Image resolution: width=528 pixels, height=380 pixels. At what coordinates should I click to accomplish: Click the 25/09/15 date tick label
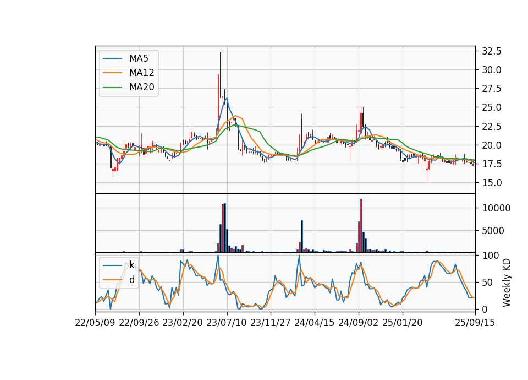[475, 323]
